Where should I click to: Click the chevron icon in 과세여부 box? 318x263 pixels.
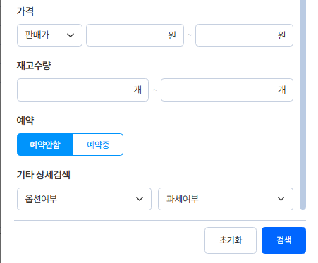point(281,199)
